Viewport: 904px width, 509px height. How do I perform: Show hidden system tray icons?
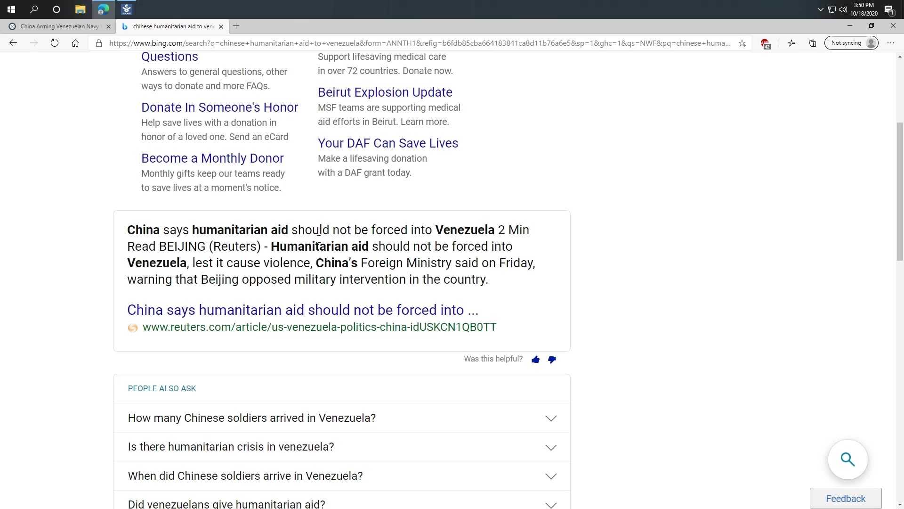click(820, 9)
